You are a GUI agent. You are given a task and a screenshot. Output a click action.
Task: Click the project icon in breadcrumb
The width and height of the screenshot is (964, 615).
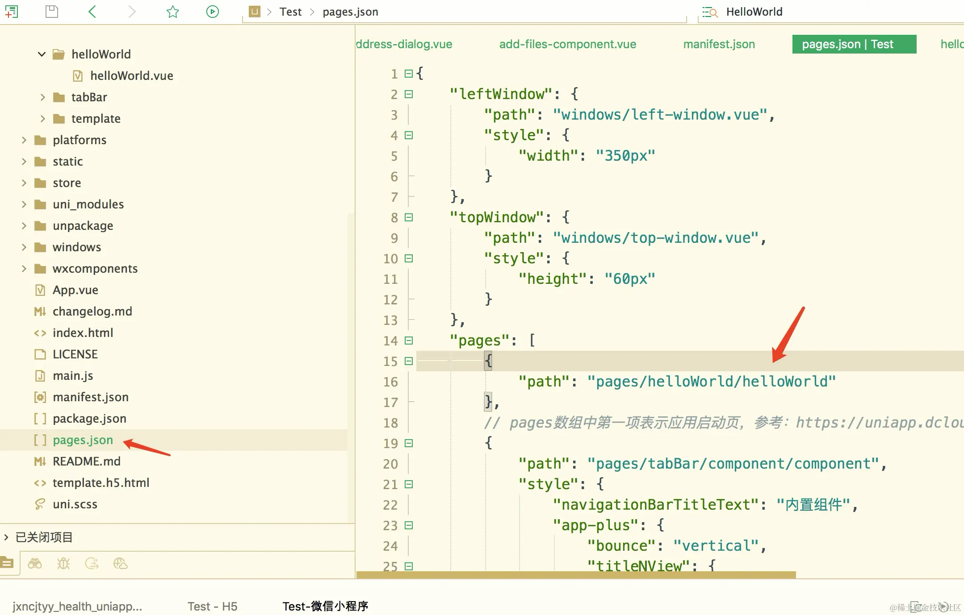pos(255,12)
